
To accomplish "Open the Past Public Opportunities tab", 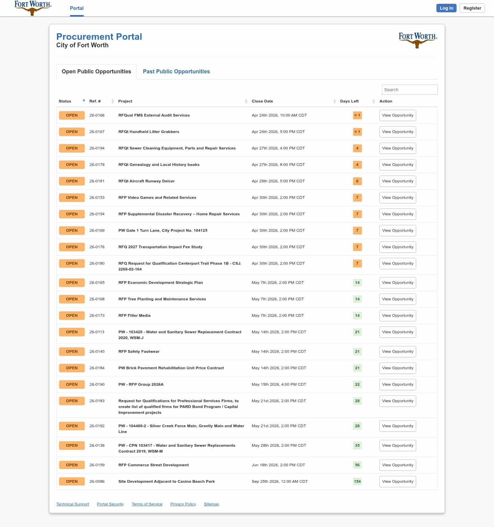I will (x=176, y=71).
